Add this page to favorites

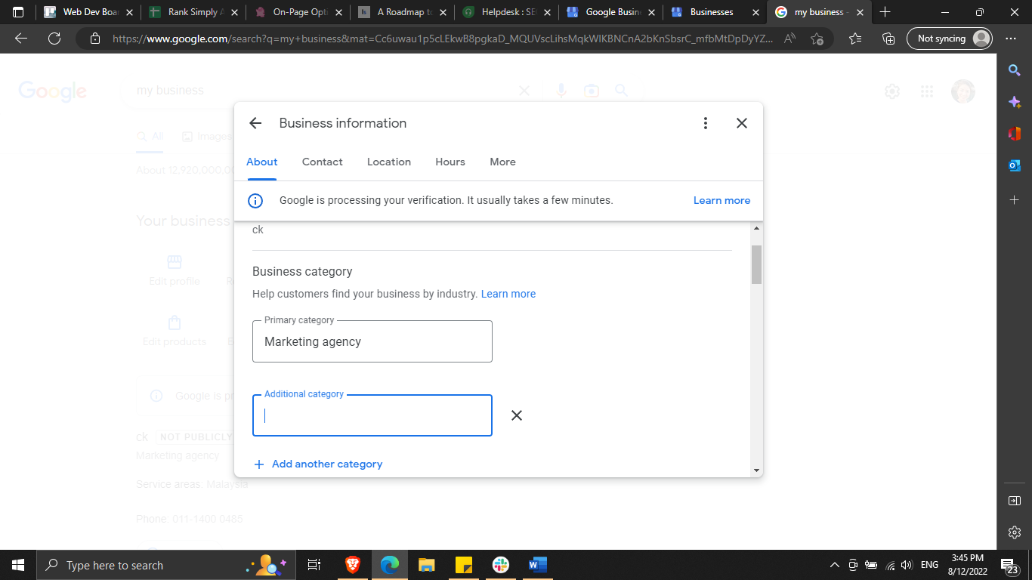[x=817, y=39]
